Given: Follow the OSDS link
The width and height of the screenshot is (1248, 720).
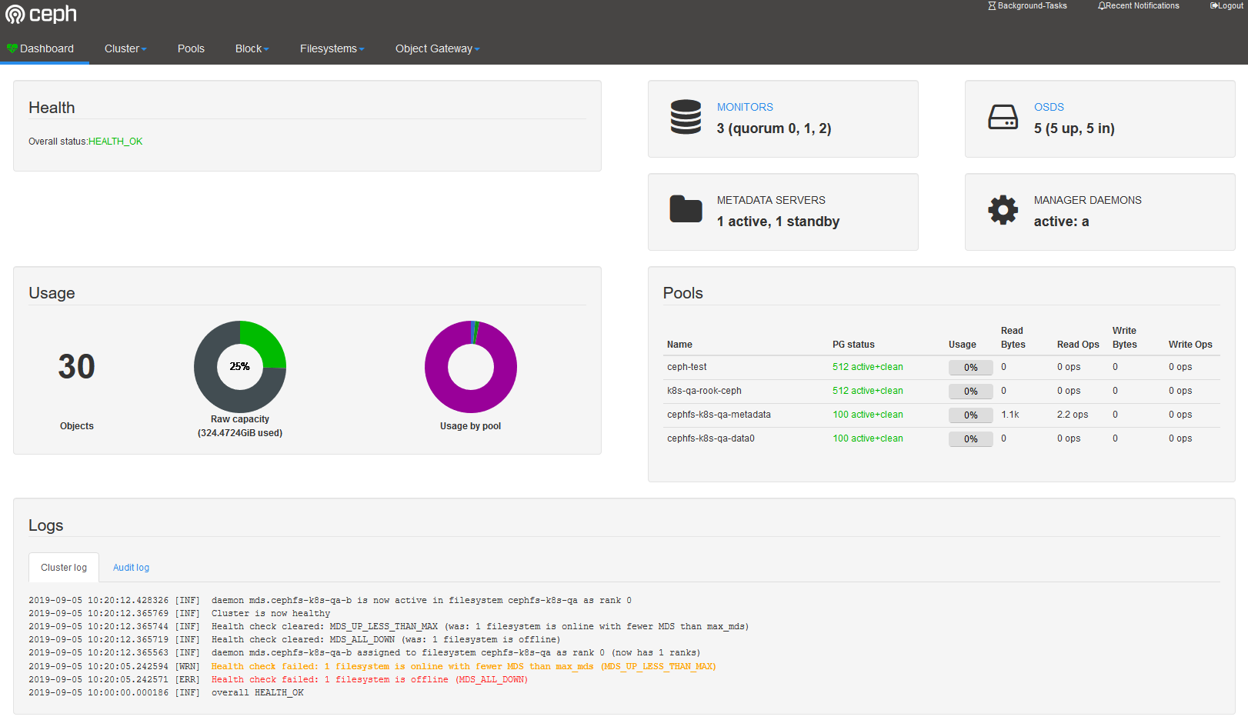Looking at the screenshot, I should 1049,107.
